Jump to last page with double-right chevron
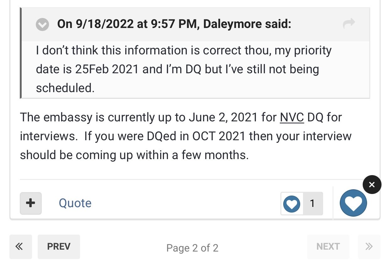The image size is (390, 277). click(369, 247)
